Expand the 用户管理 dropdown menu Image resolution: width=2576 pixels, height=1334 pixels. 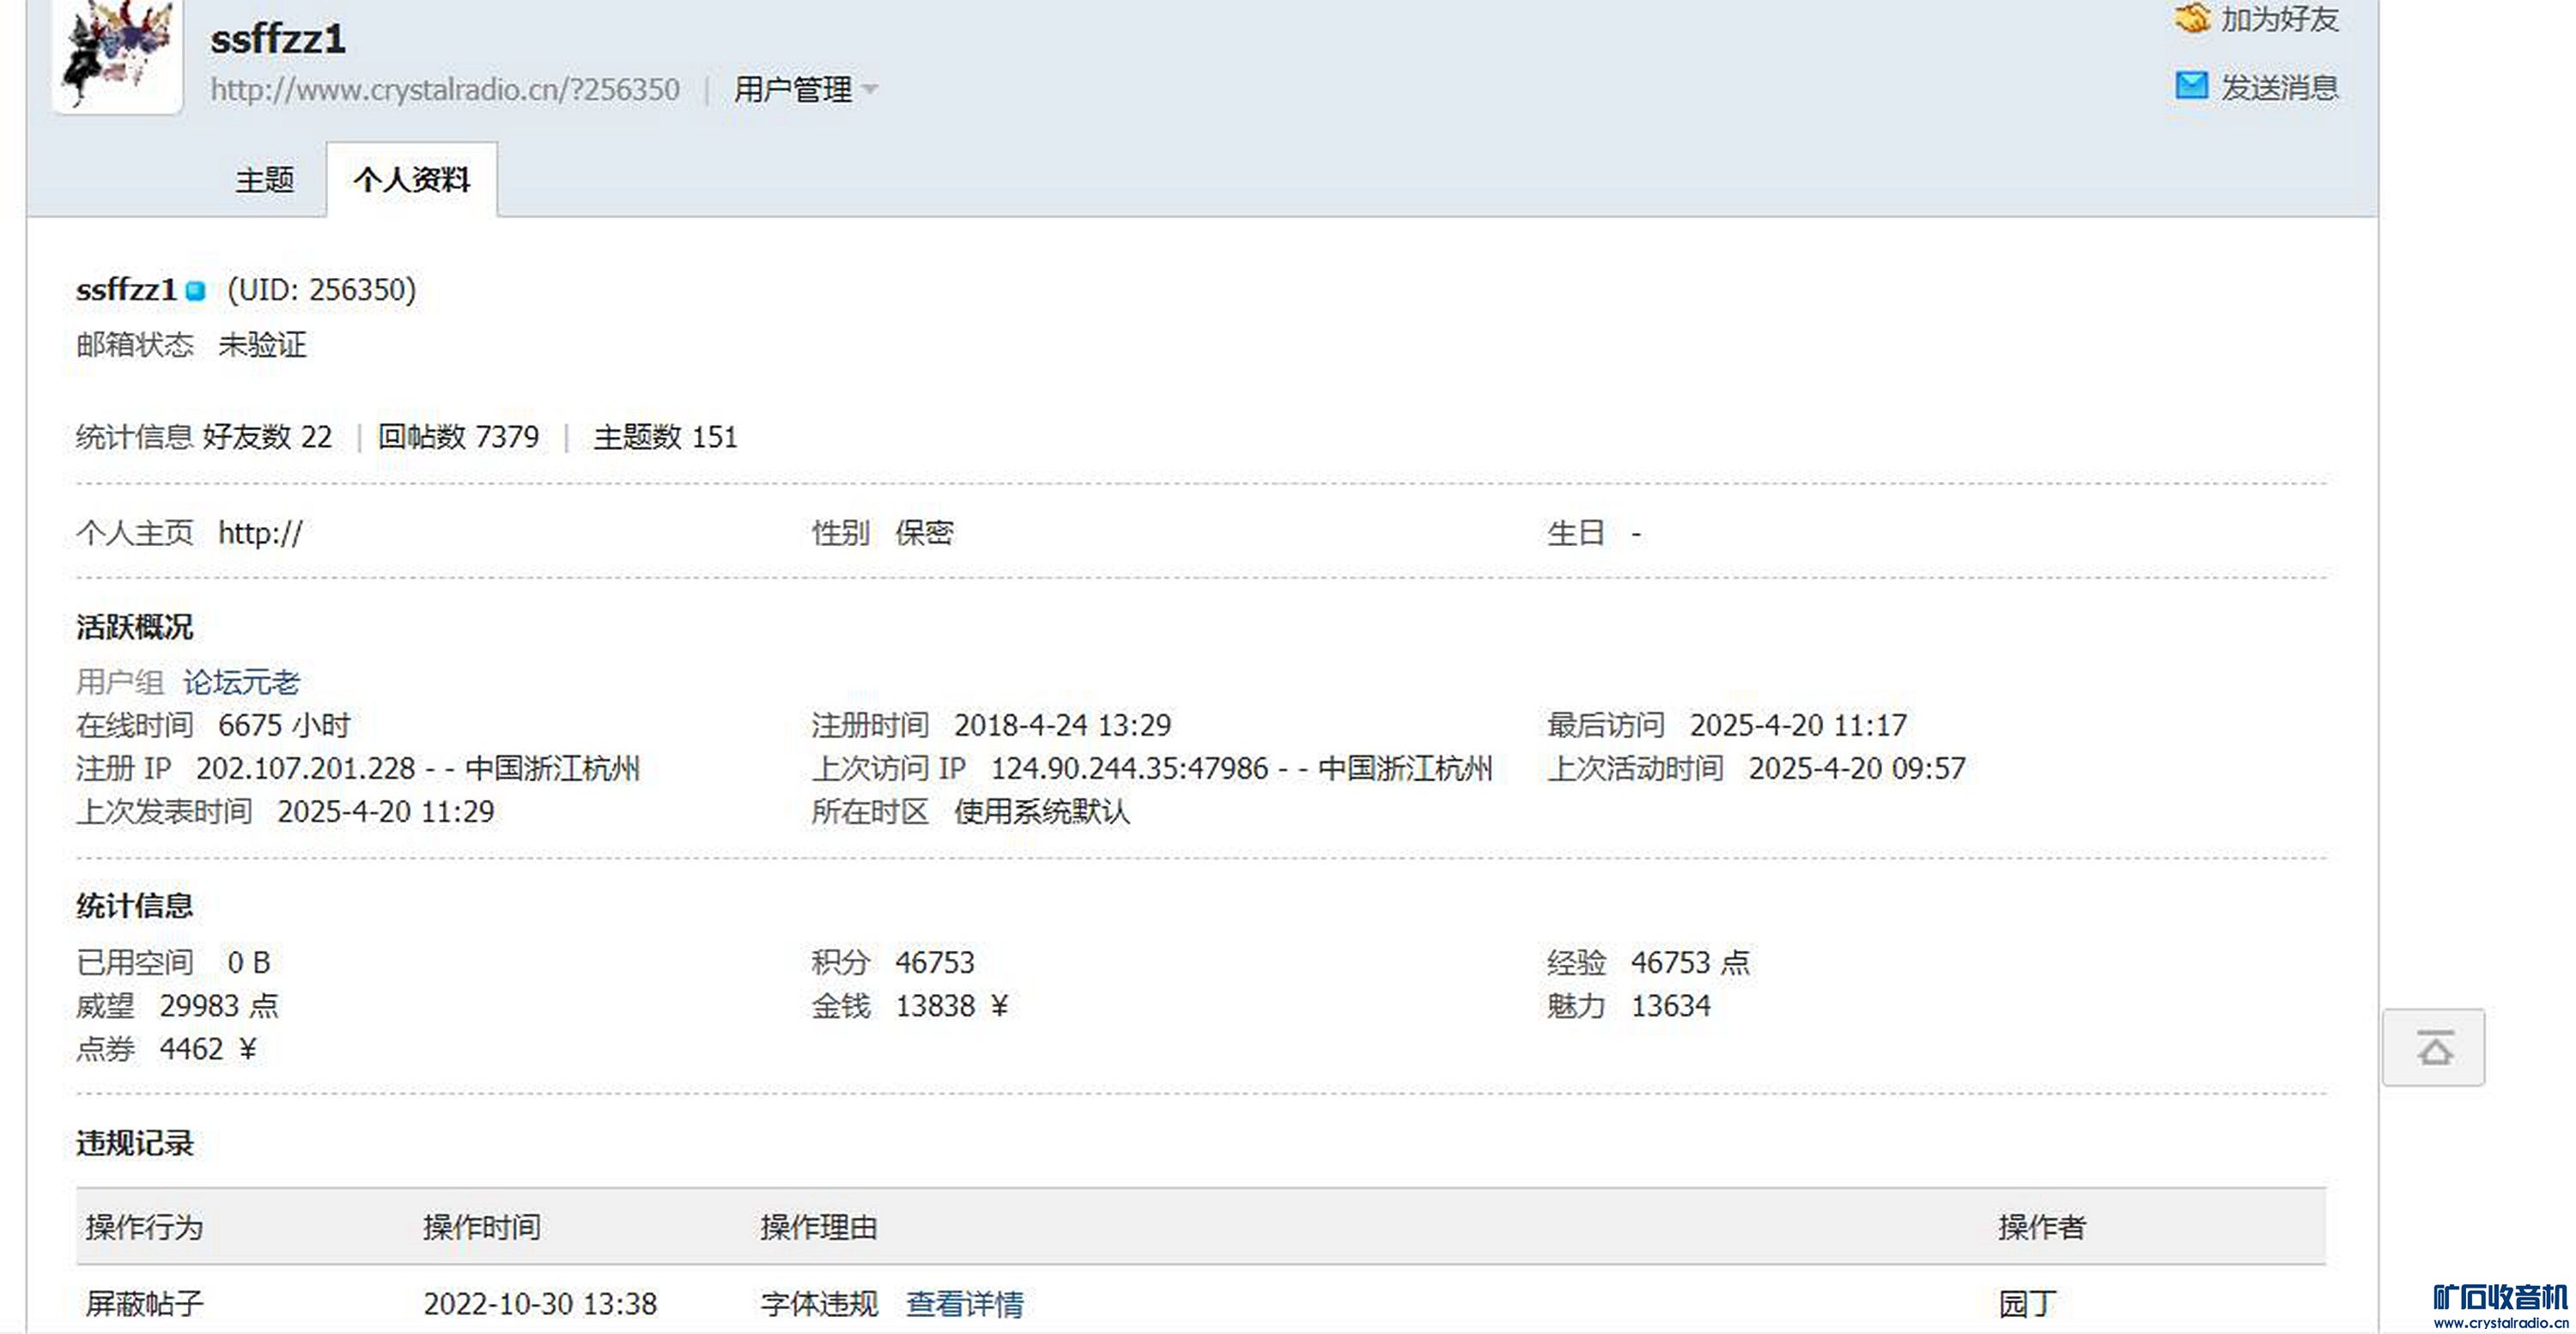793,90
